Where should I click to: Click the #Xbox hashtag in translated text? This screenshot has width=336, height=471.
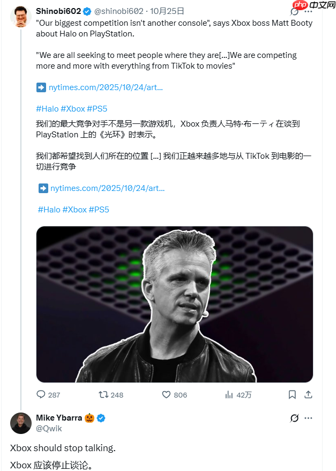pyautogui.click(x=74, y=209)
